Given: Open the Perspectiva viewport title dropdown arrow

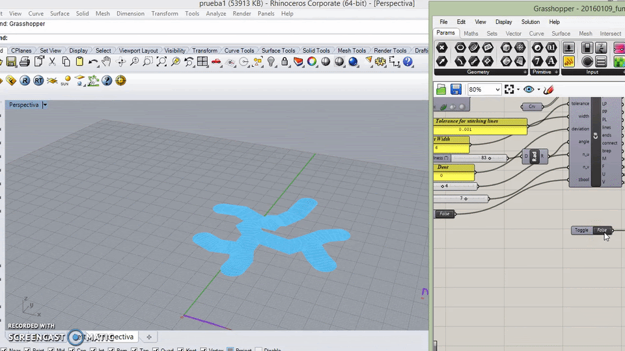Looking at the screenshot, I should click(45, 105).
